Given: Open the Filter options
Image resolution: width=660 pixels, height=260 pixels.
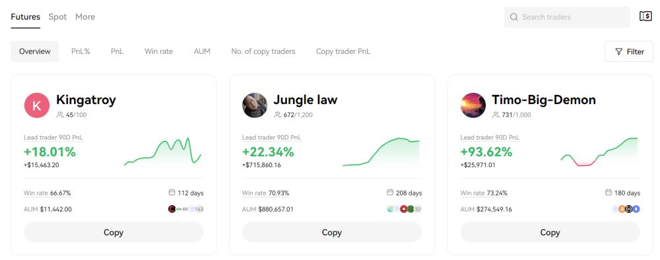Looking at the screenshot, I should click(x=629, y=51).
